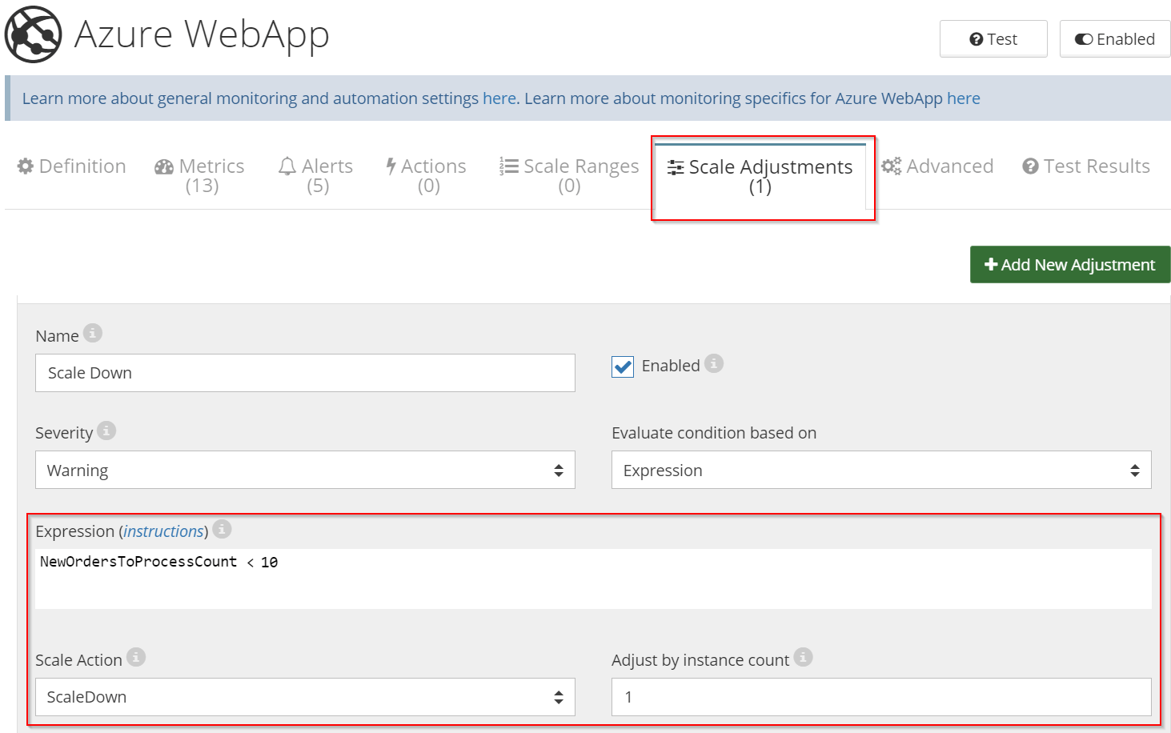Screen dimensions: 1171x733
Task: Open the Severity dropdown showing Warning
Action: tap(305, 470)
